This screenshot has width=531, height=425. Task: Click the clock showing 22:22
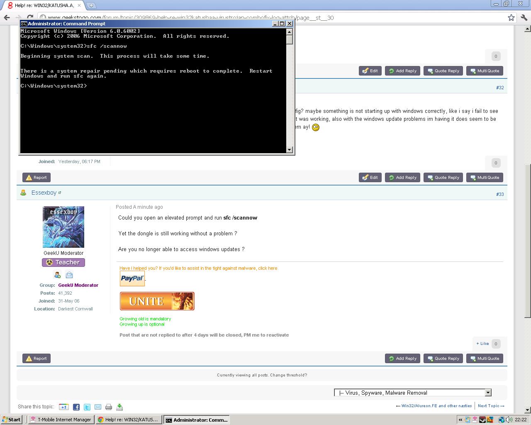(521, 420)
